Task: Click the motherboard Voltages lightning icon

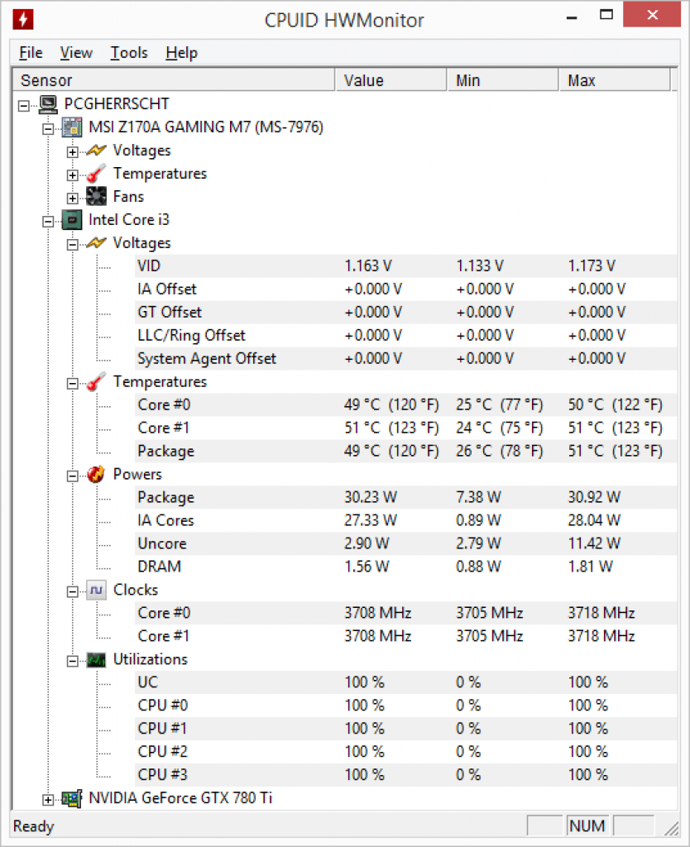Action: (x=96, y=151)
